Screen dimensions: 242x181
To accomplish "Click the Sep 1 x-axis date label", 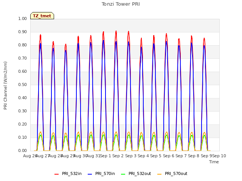I will (105, 156).
